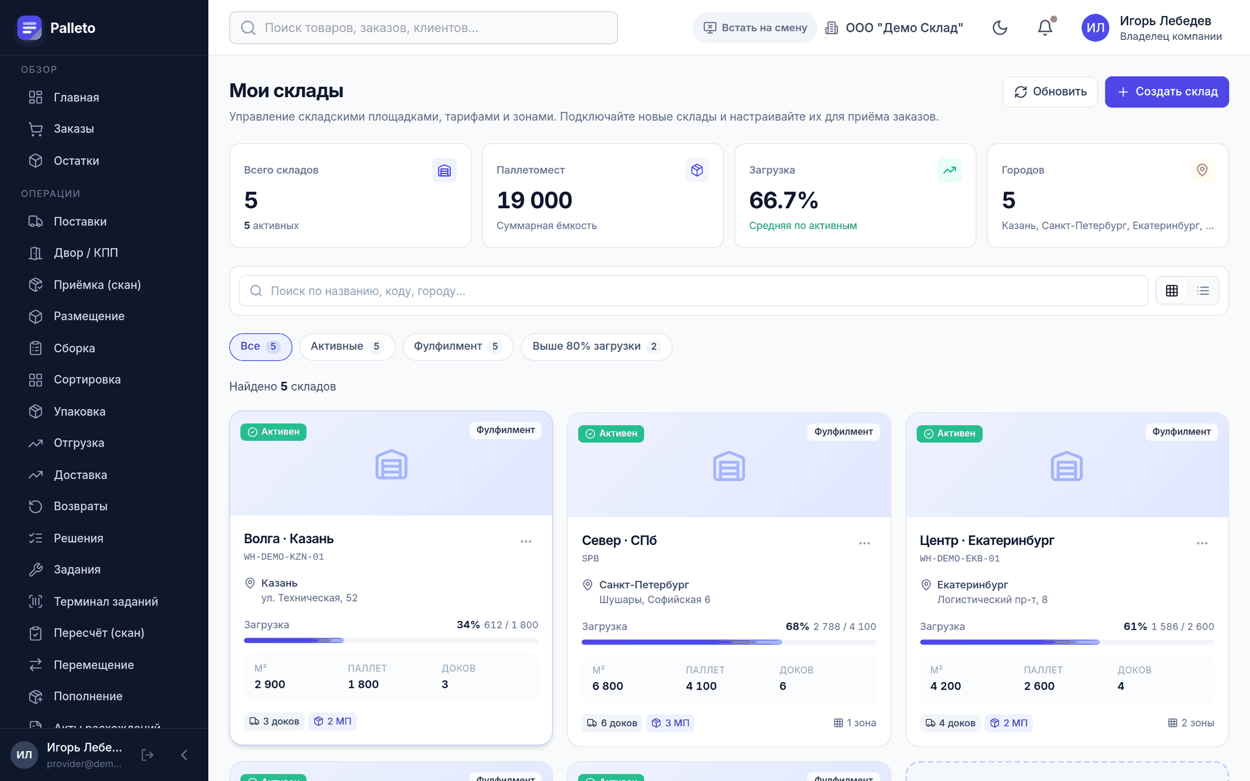The width and height of the screenshot is (1250, 781).
Task: Click the Palleto logo icon
Action: tap(30, 28)
